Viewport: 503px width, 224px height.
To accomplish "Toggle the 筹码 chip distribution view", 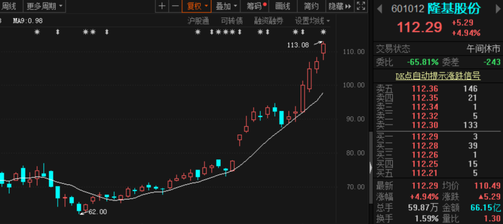I will click(257, 6).
